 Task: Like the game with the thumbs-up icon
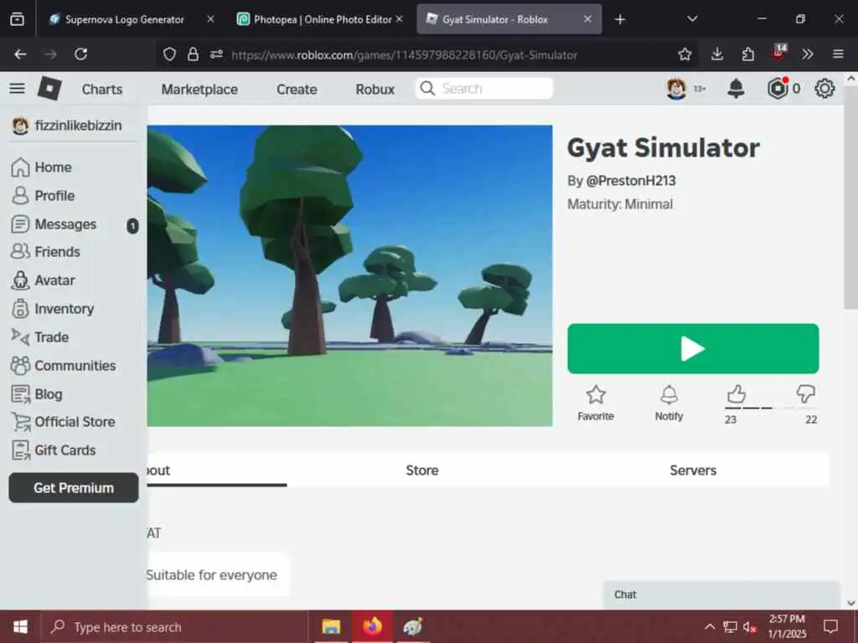pyautogui.click(x=737, y=394)
